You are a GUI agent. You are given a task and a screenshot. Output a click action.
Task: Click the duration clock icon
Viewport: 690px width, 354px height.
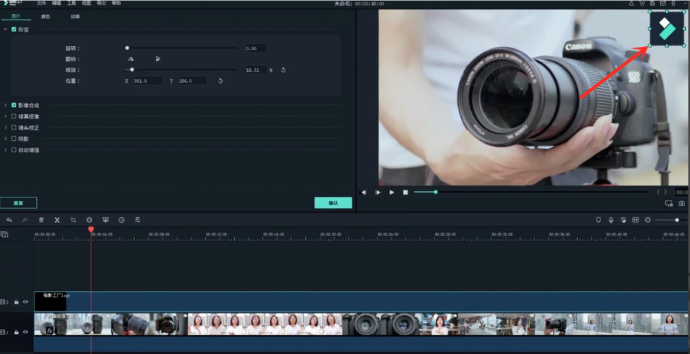121,220
